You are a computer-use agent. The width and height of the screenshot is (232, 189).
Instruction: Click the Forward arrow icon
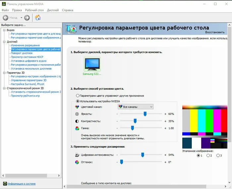[x=27, y=18]
